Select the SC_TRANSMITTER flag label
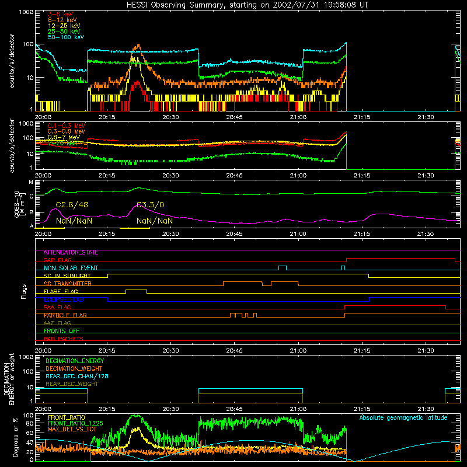The height and width of the screenshot is (467, 467). (68, 284)
